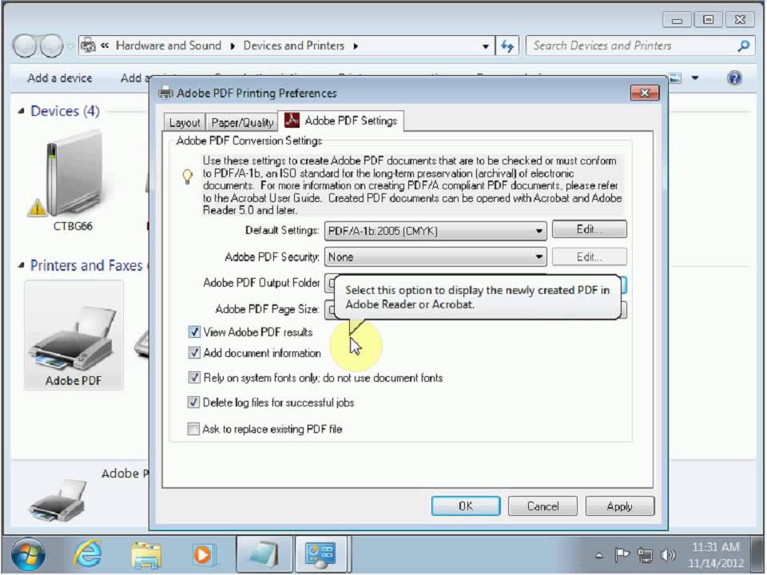Enable Ask to replace existing PDF file
This screenshot has width=767, height=575.
tap(193, 429)
